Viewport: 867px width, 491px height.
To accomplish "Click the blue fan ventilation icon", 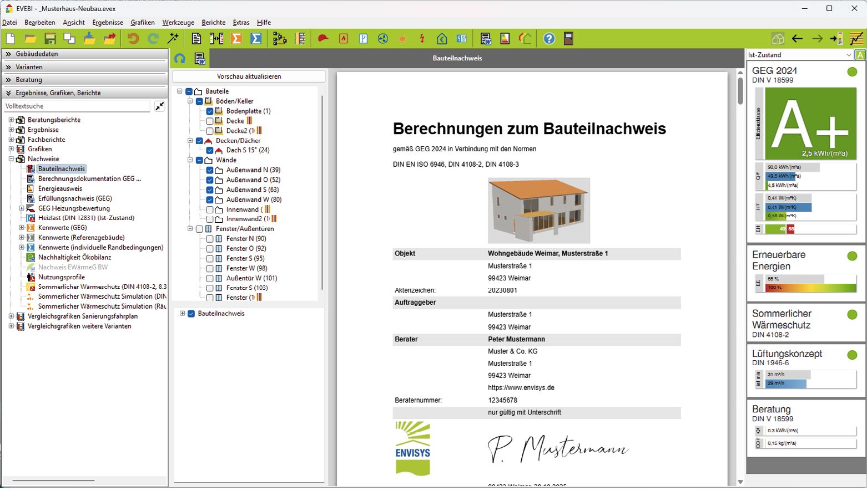I will pyautogui.click(x=383, y=39).
